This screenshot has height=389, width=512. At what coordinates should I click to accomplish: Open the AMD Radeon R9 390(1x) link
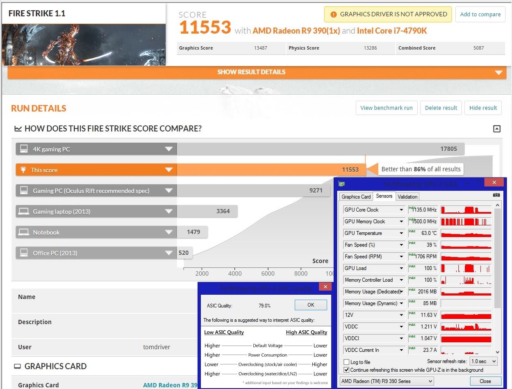296,31
